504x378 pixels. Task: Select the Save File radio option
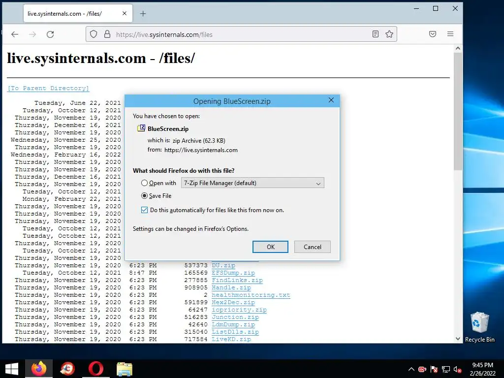tap(144, 196)
